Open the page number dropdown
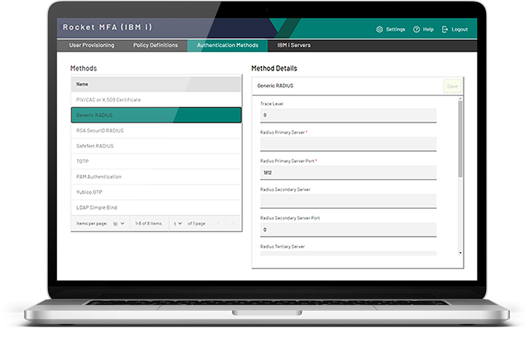 pyautogui.click(x=178, y=224)
